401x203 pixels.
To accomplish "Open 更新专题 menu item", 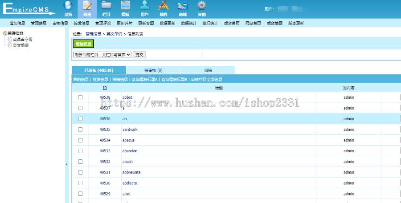I will click(146, 23).
